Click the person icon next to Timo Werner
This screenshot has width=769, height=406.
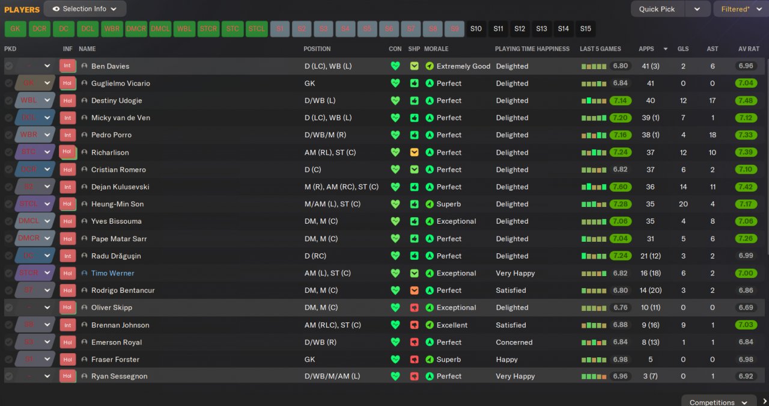[84, 273]
